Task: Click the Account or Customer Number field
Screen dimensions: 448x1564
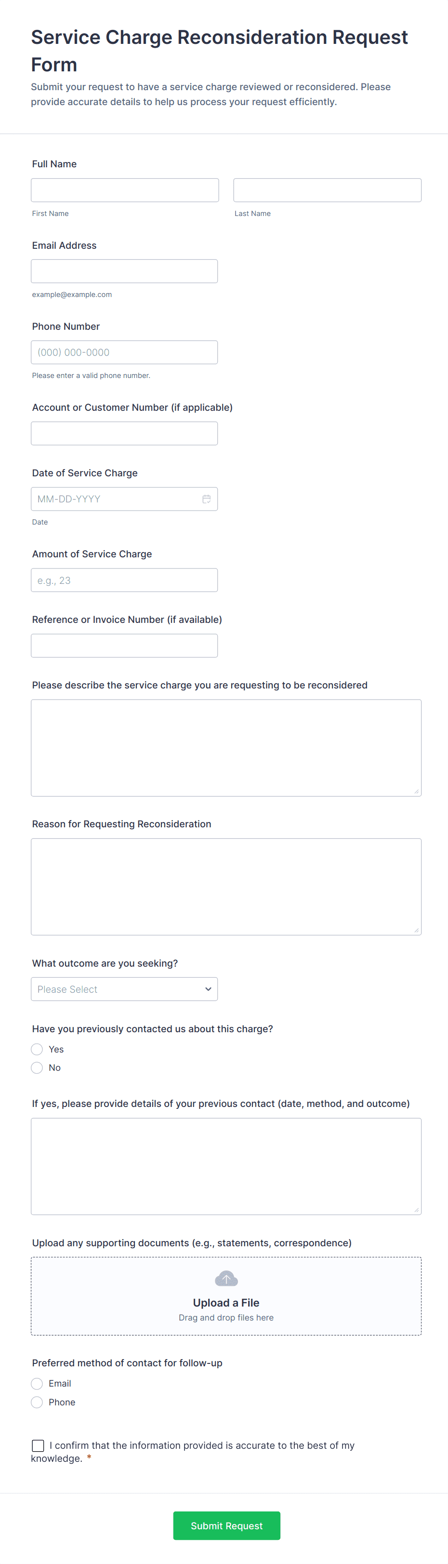Action: click(x=124, y=433)
